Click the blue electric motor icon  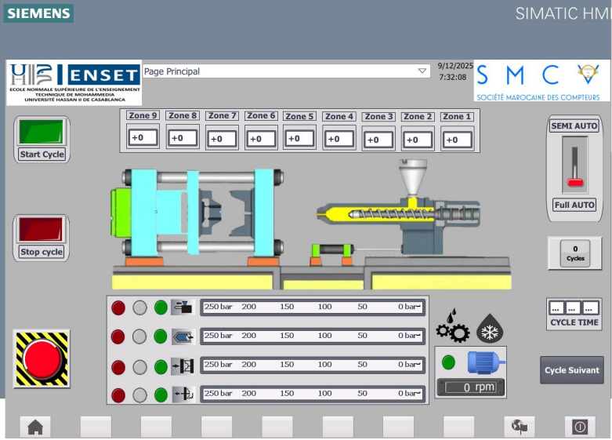tap(486, 362)
